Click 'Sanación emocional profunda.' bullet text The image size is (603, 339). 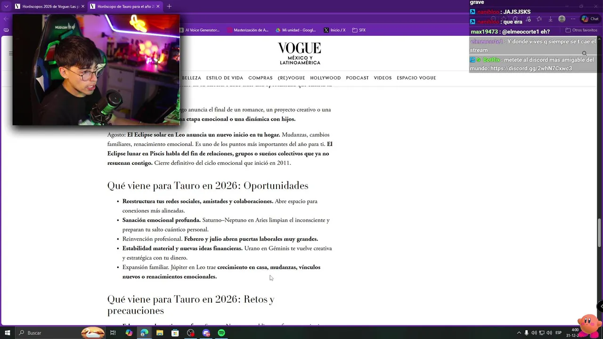[162, 220]
